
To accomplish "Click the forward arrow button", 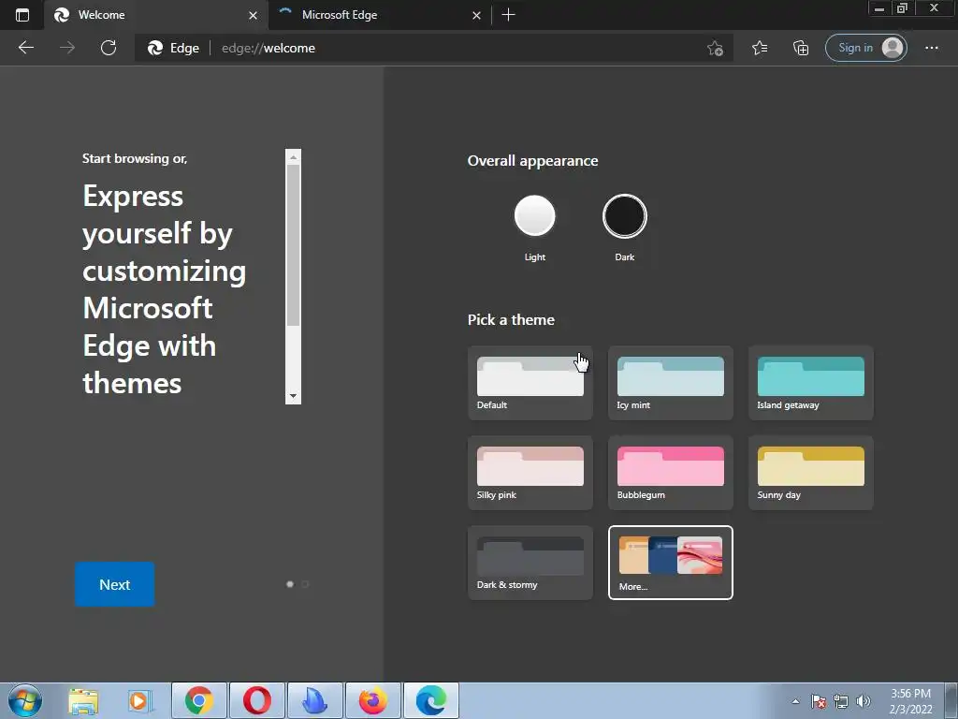I will tap(67, 48).
